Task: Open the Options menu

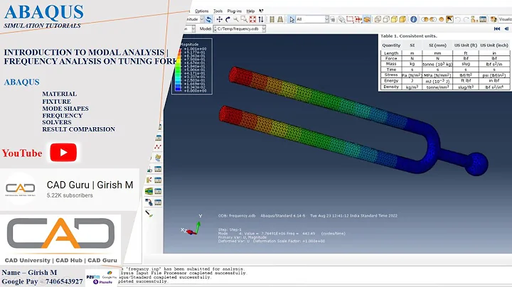Action: click(x=201, y=11)
